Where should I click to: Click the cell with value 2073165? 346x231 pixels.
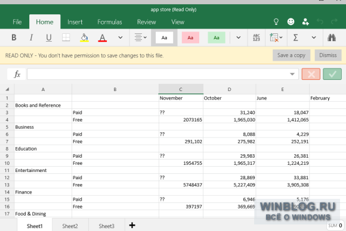[x=181, y=120]
